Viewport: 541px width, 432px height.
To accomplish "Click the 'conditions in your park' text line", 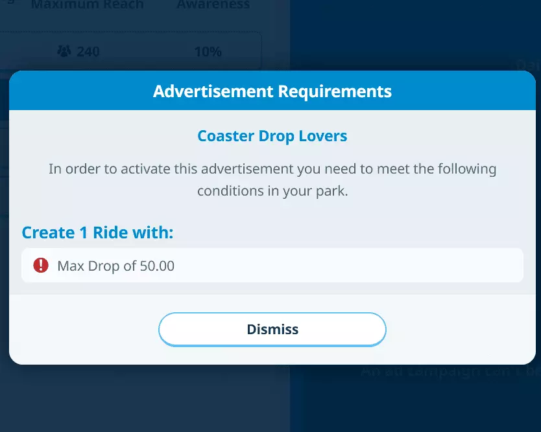I will tap(272, 192).
